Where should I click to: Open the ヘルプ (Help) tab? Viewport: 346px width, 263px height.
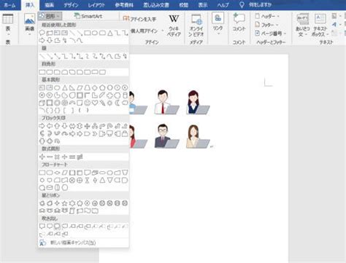click(x=223, y=5)
